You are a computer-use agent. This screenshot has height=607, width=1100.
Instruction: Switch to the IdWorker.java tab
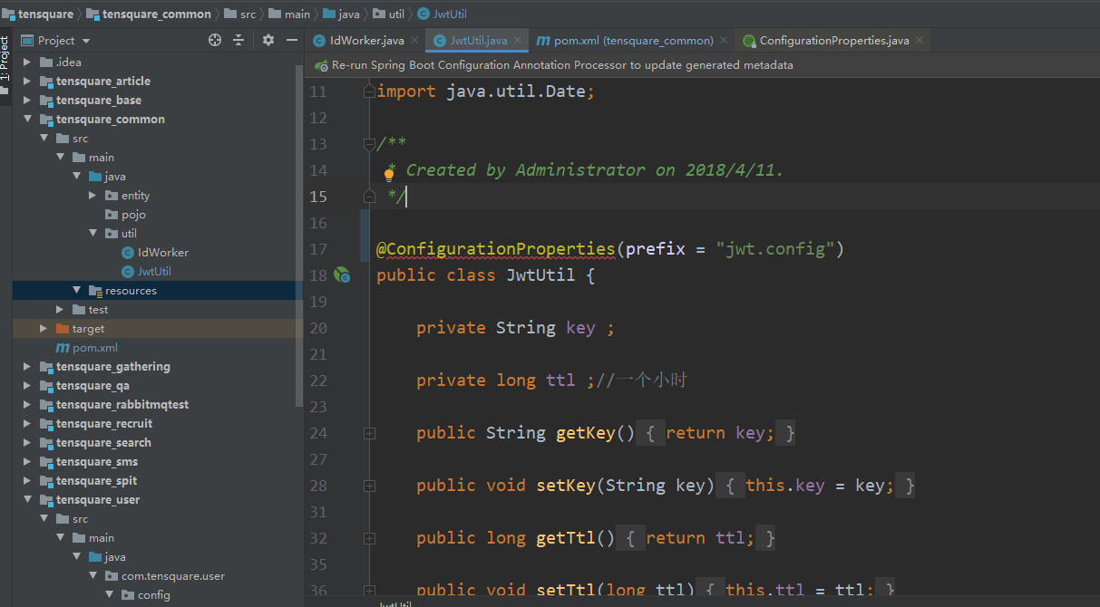(364, 40)
